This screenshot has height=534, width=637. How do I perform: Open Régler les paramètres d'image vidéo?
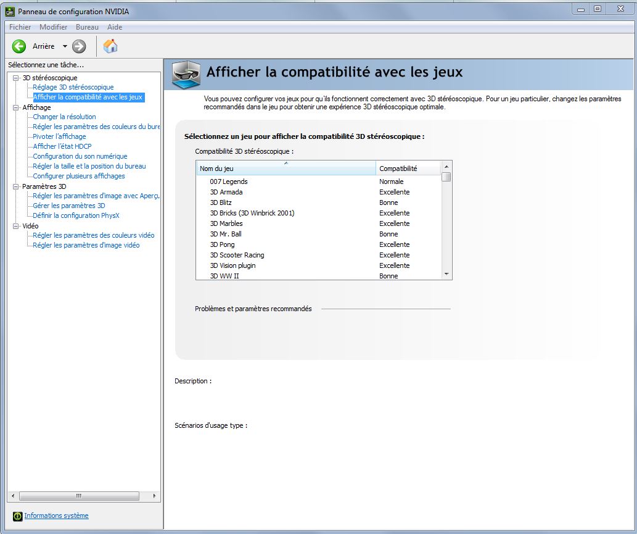(86, 245)
